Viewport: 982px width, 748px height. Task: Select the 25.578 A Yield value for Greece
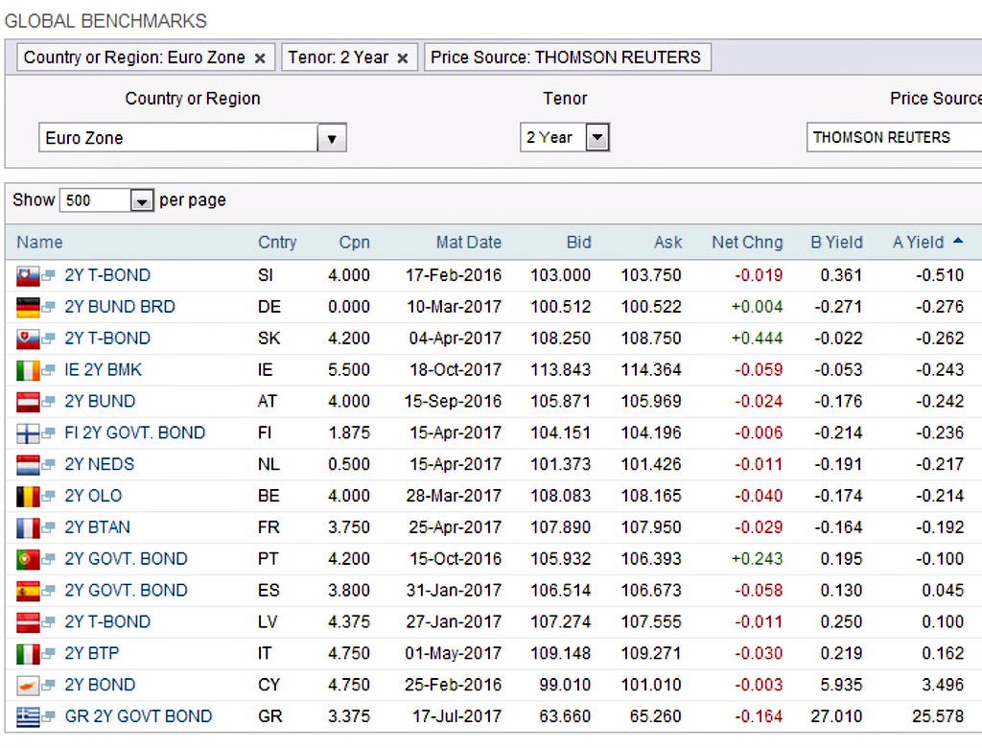tap(938, 716)
